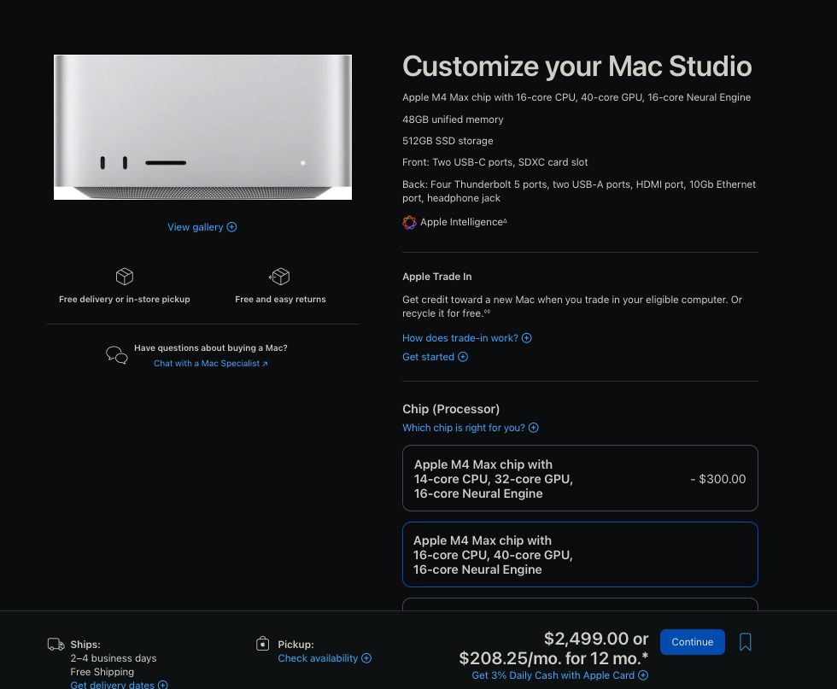
Task: Click Have questions about buying a Mac text
Action: (x=210, y=348)
